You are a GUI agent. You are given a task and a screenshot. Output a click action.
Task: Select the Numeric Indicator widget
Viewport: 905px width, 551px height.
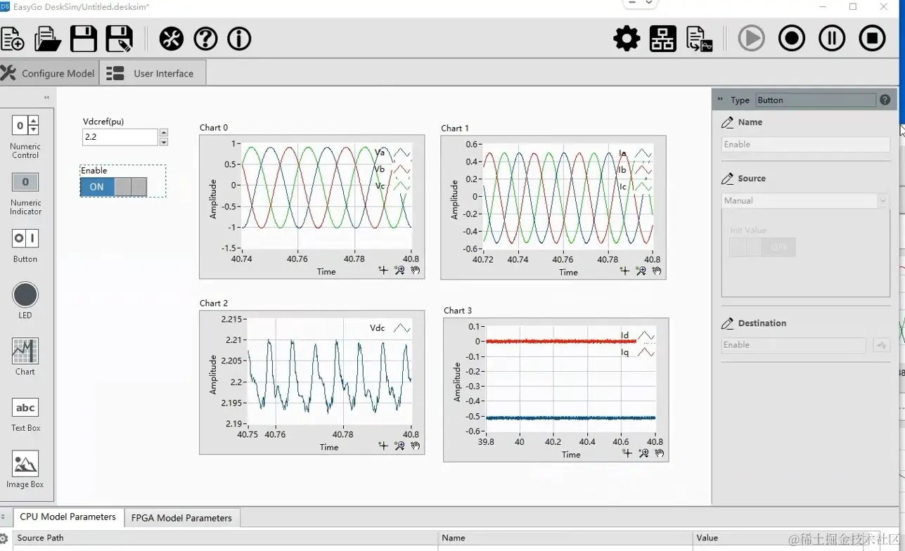pos(25,193)
